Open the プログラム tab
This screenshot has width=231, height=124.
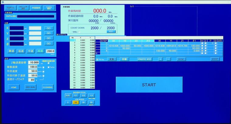10,8
